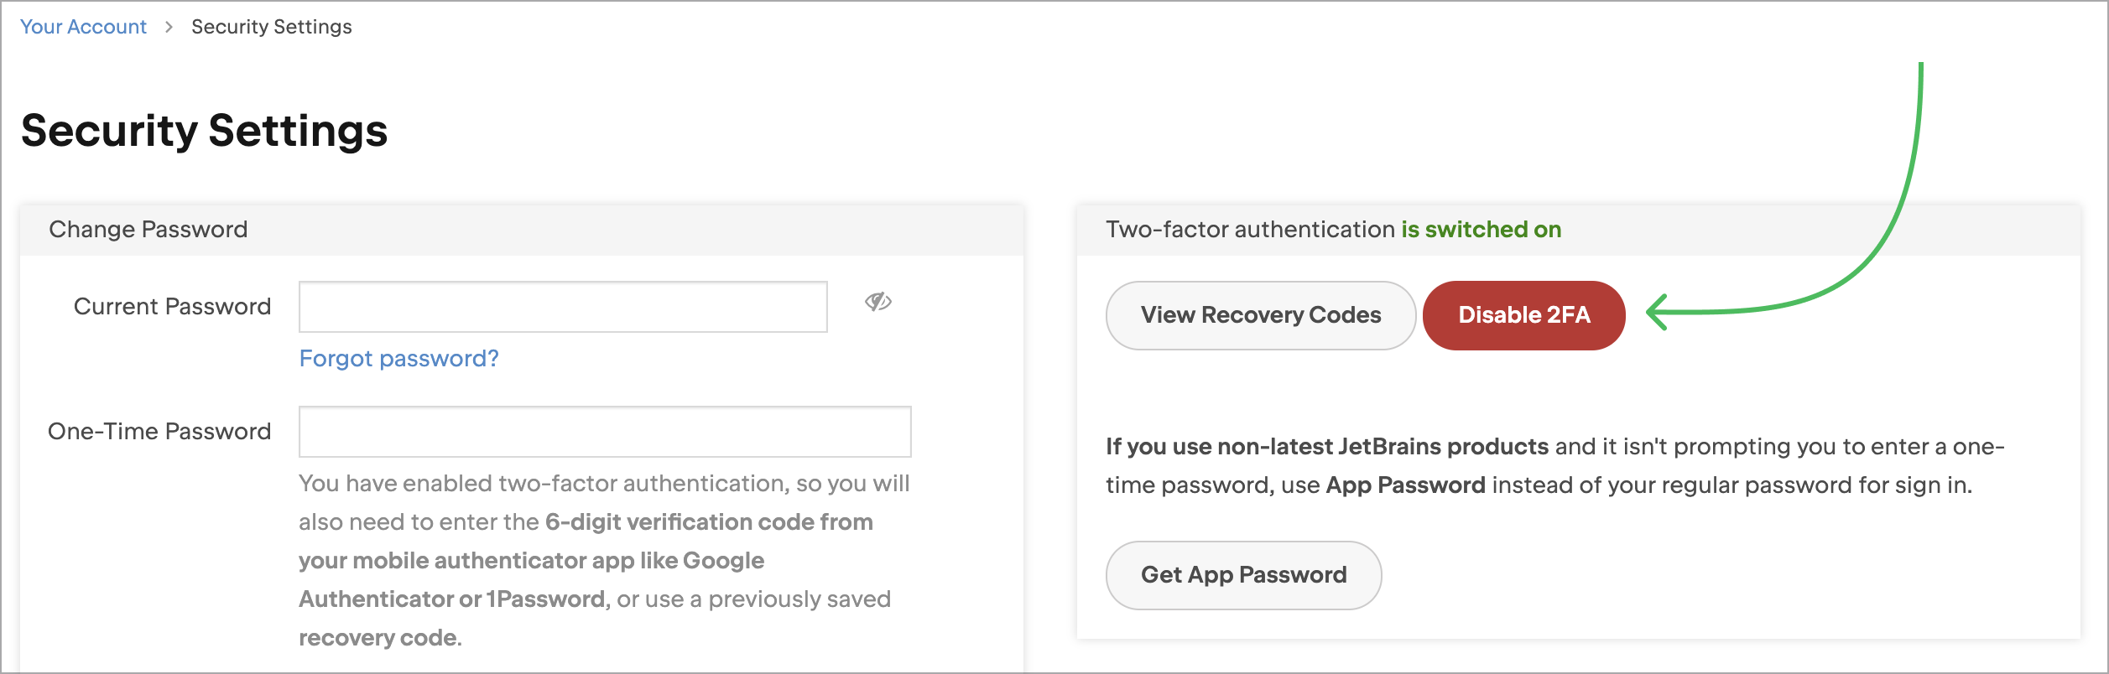Click the Change Password panel header

tap(522, 230)
